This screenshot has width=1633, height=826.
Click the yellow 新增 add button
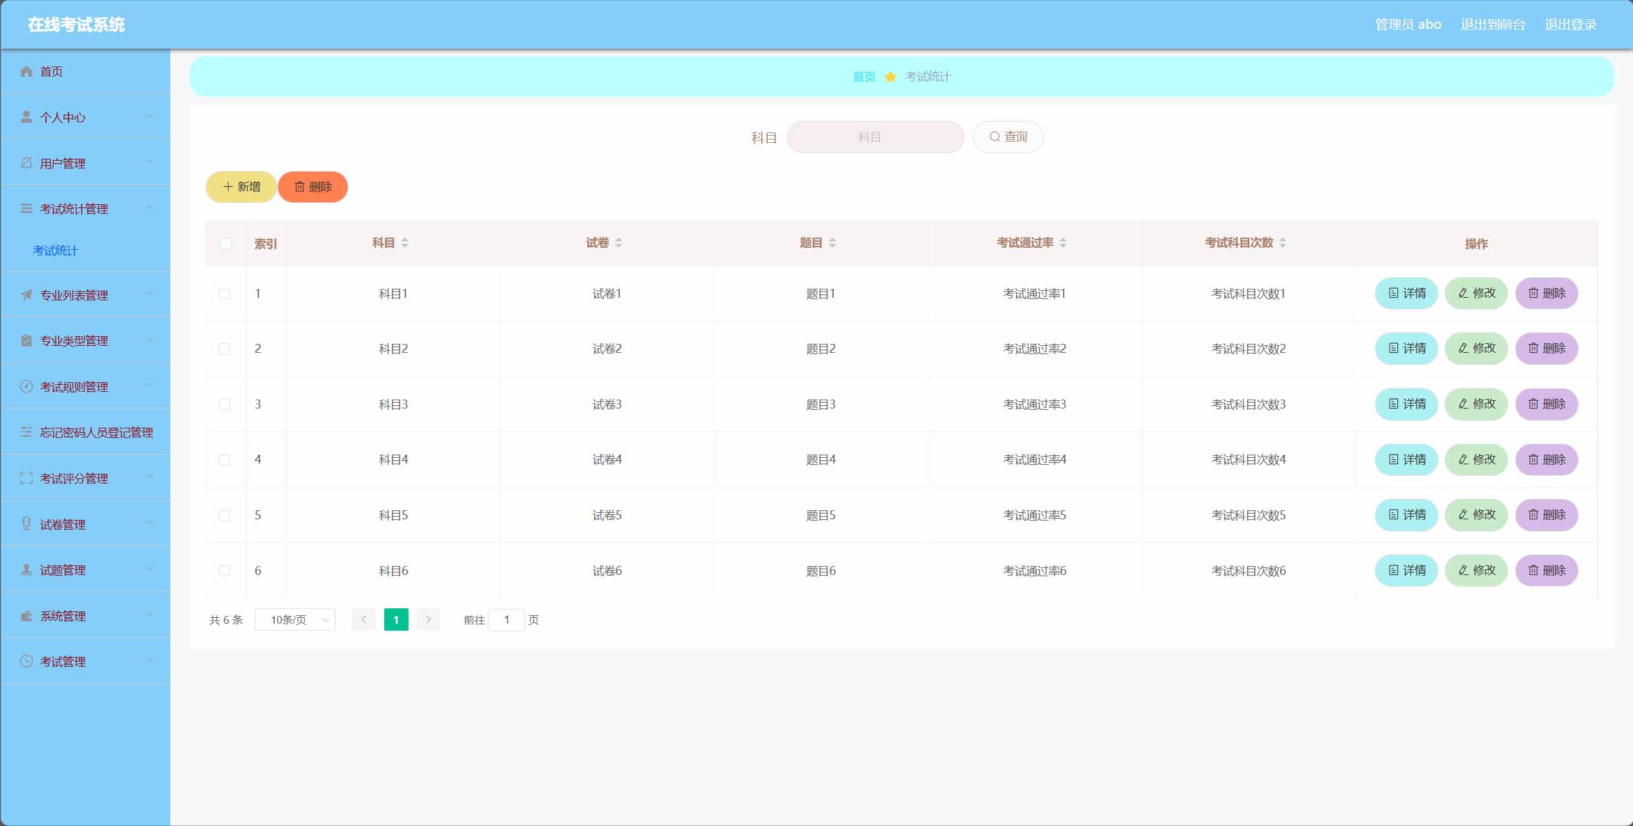(x=241, y=187)
